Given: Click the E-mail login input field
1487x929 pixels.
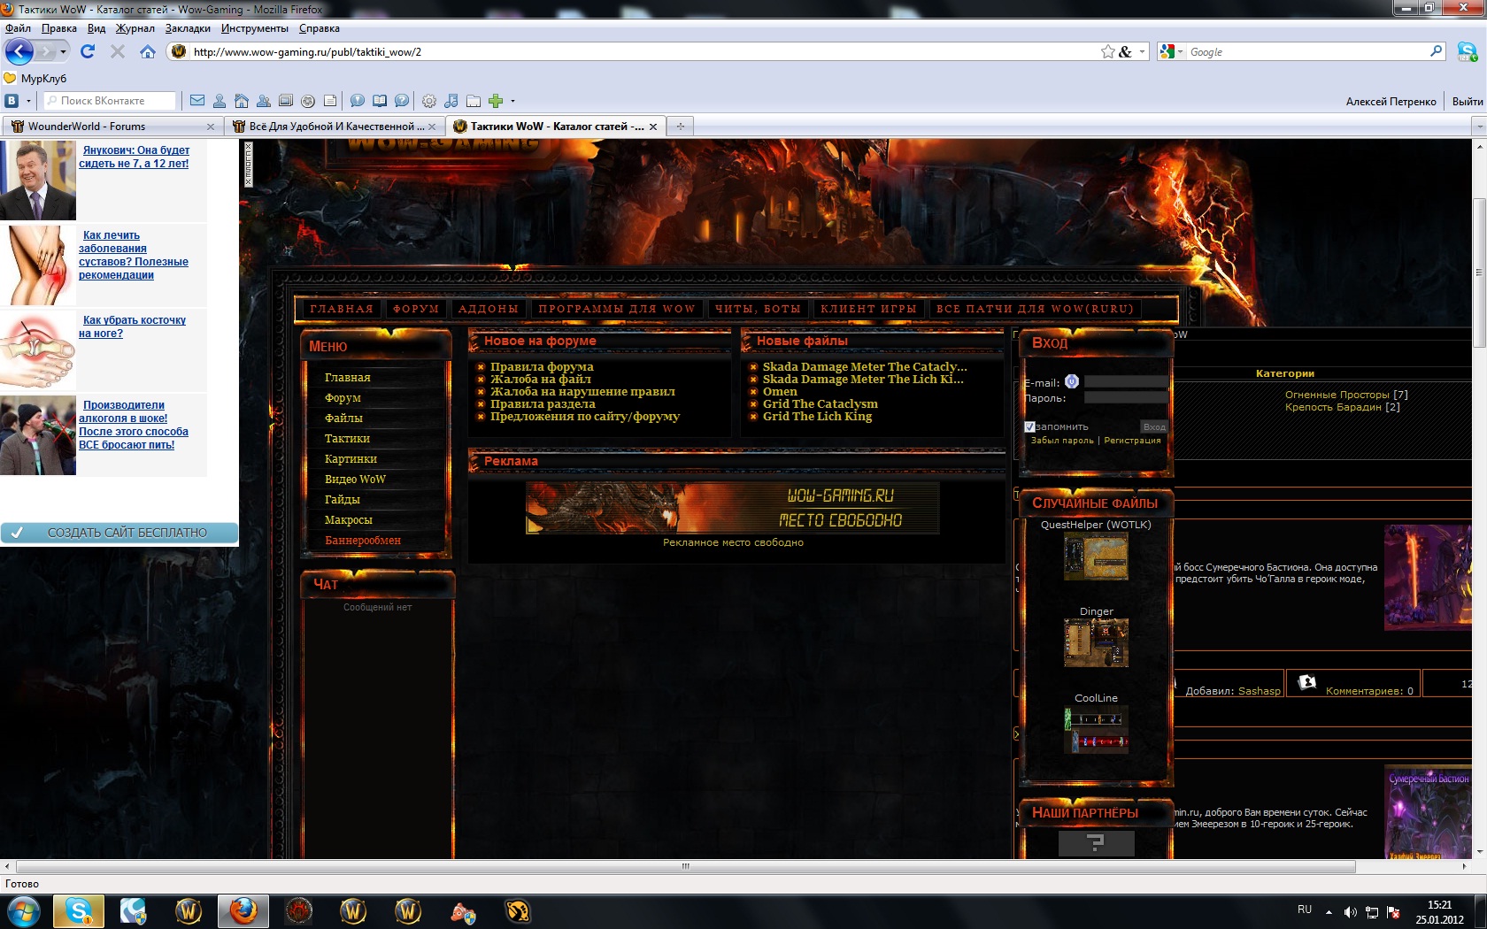Looking at the screenshot, I should pyautogui.click(x=1126, y=382).
